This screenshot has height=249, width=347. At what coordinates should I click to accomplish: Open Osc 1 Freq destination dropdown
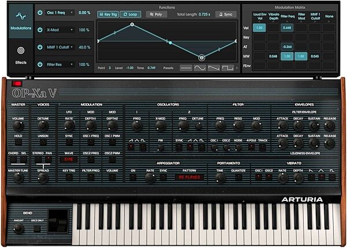click(x=60, y=13)
